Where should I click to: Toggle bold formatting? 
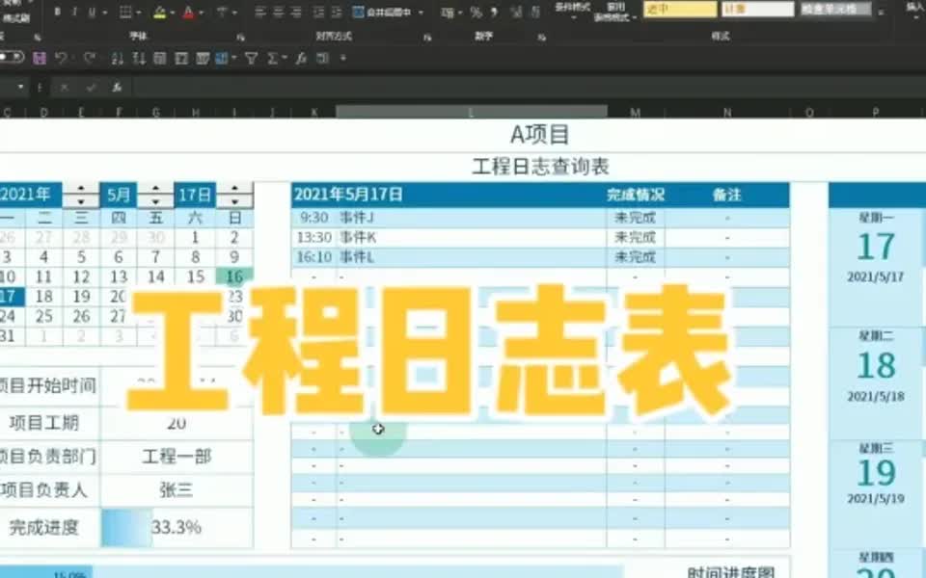pos(59,9)
